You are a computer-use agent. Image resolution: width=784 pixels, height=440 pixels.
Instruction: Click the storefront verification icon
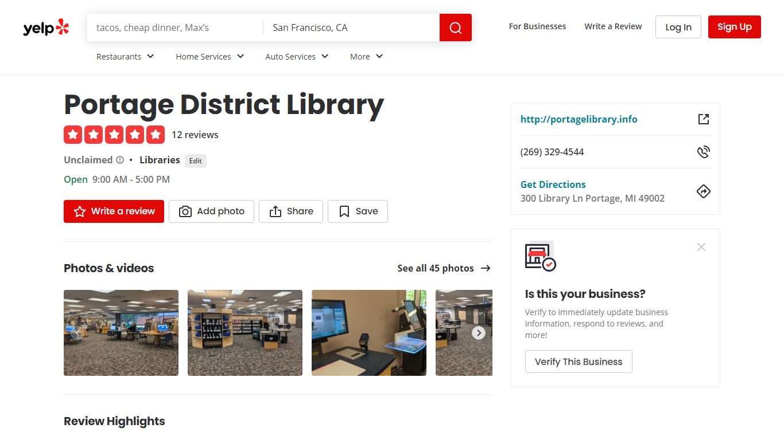tap(540, 257)
